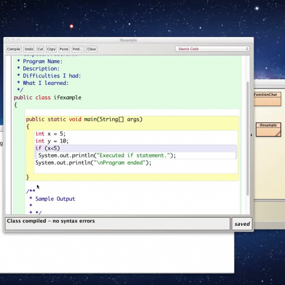Click the 'Executed if statement.' println line
The height and width of the screenshot is (285, 285).
coord(107,156)
